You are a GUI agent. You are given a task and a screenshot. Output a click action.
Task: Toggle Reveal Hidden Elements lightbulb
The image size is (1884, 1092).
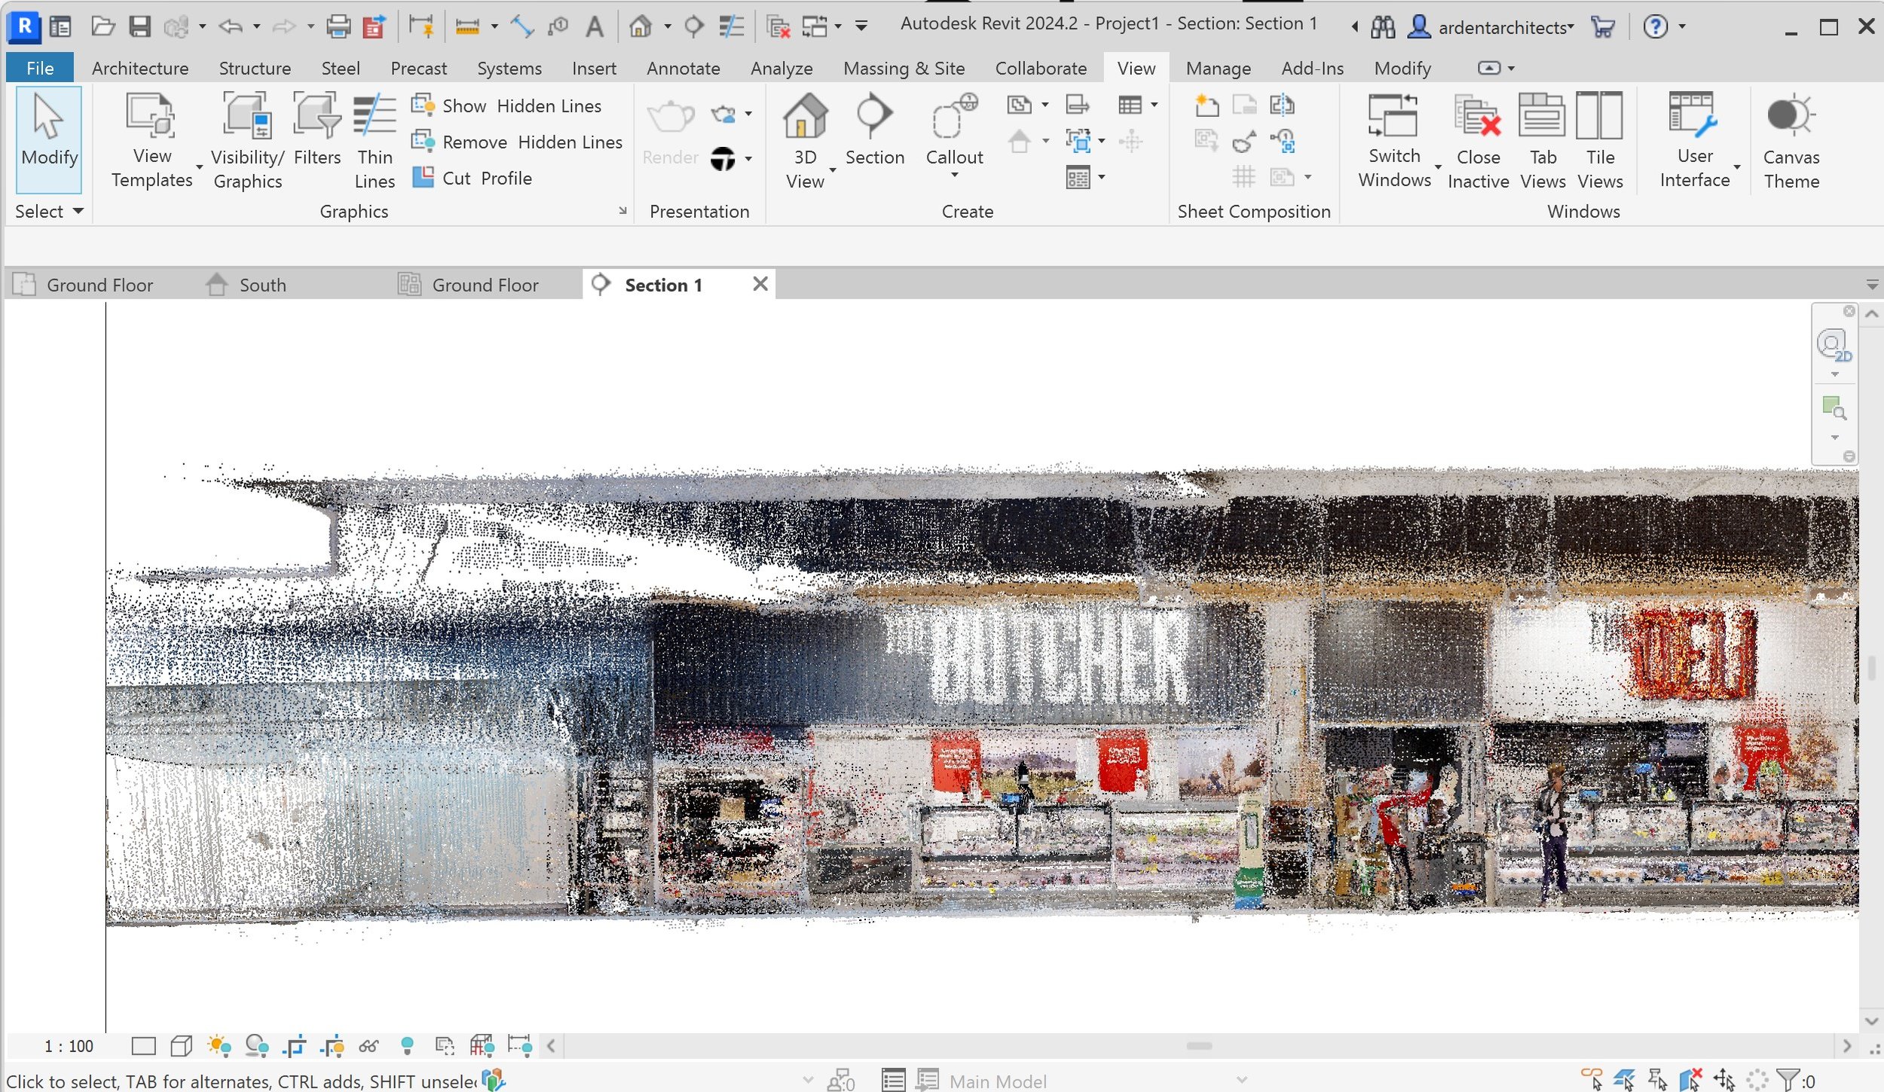coord(407,1045)
